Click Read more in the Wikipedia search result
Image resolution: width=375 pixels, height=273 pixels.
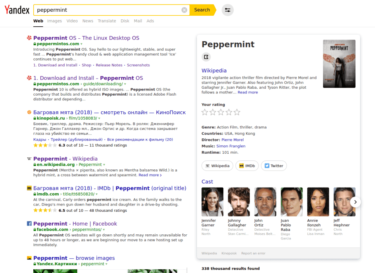point(150,175)
